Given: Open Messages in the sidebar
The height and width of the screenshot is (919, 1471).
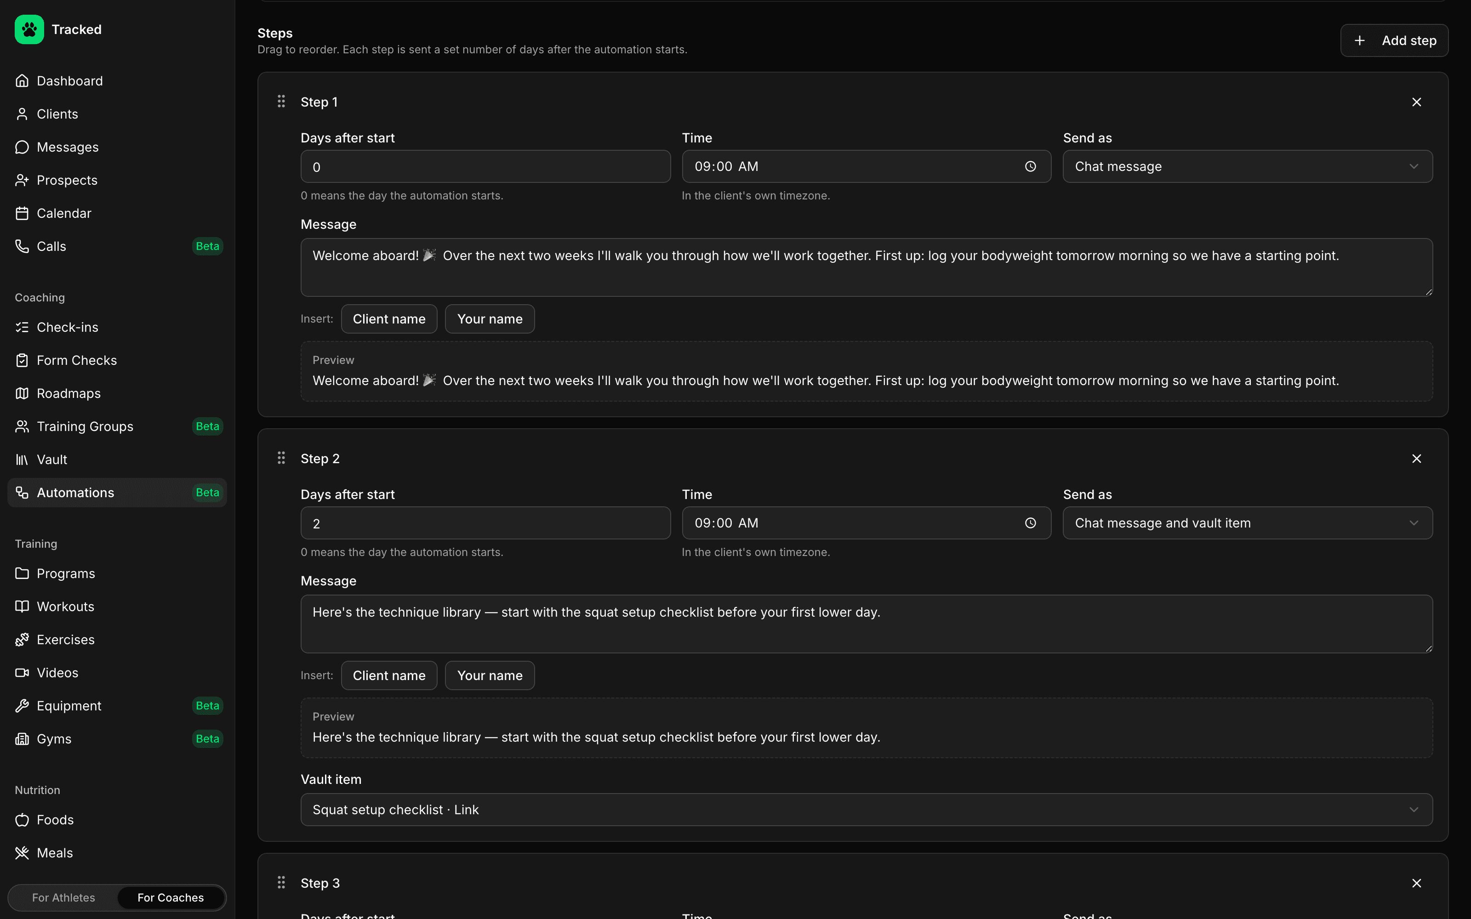Looking at the screenshot, I should (x=117, y=147).
